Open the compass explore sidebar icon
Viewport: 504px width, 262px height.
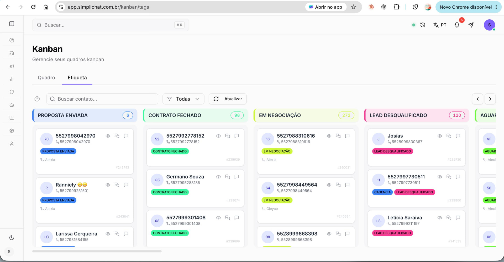point(12,40)
